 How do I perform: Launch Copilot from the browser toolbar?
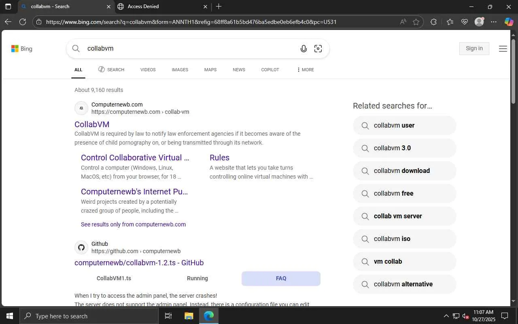[x=509, y=22]
